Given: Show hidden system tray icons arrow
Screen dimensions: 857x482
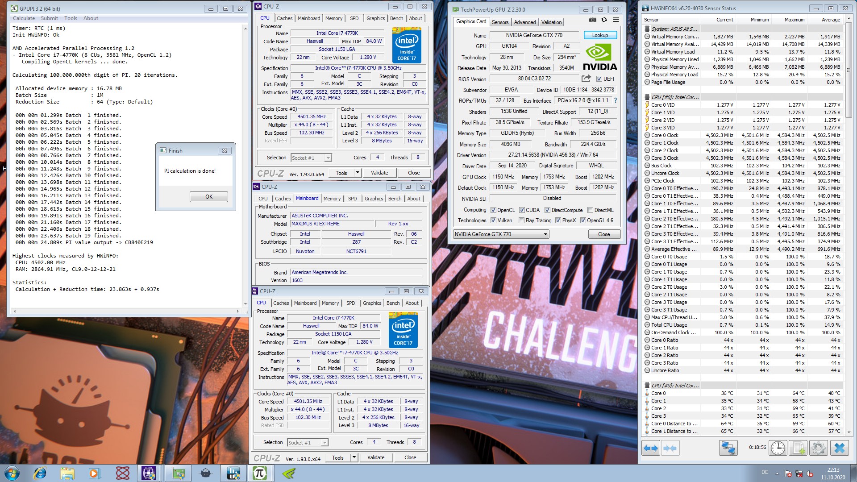Looking at the screenshot, I should click(x=777, y=474).
